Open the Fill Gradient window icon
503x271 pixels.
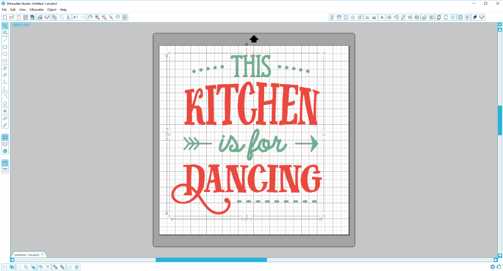[339, 18]
